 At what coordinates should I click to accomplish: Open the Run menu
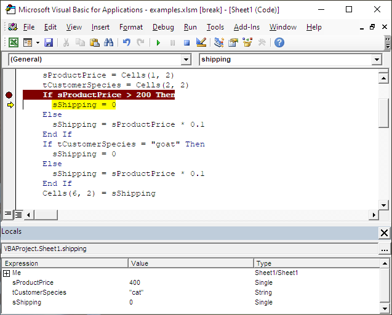[190, 27]
